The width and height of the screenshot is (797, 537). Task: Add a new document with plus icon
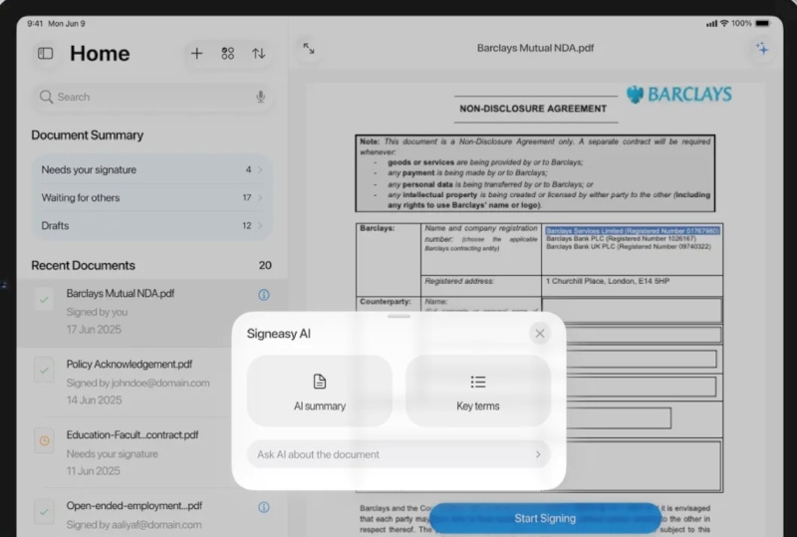pos(196,54)
